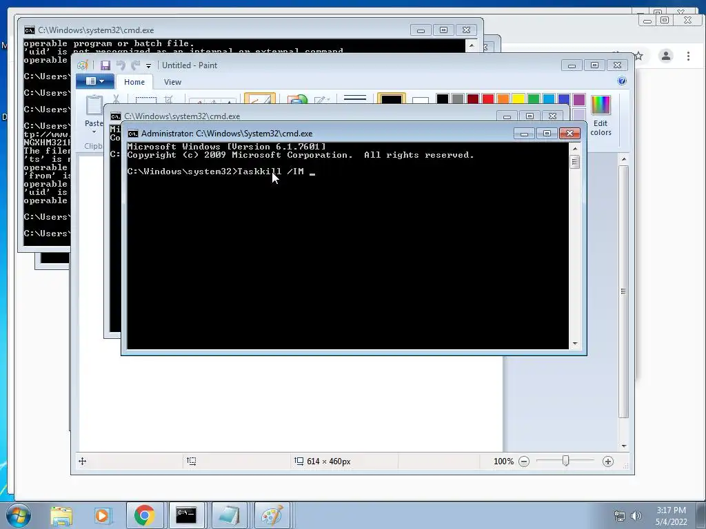
Task: Click Paint's vertical scrollbar up arrow
Action: [623, 159]
